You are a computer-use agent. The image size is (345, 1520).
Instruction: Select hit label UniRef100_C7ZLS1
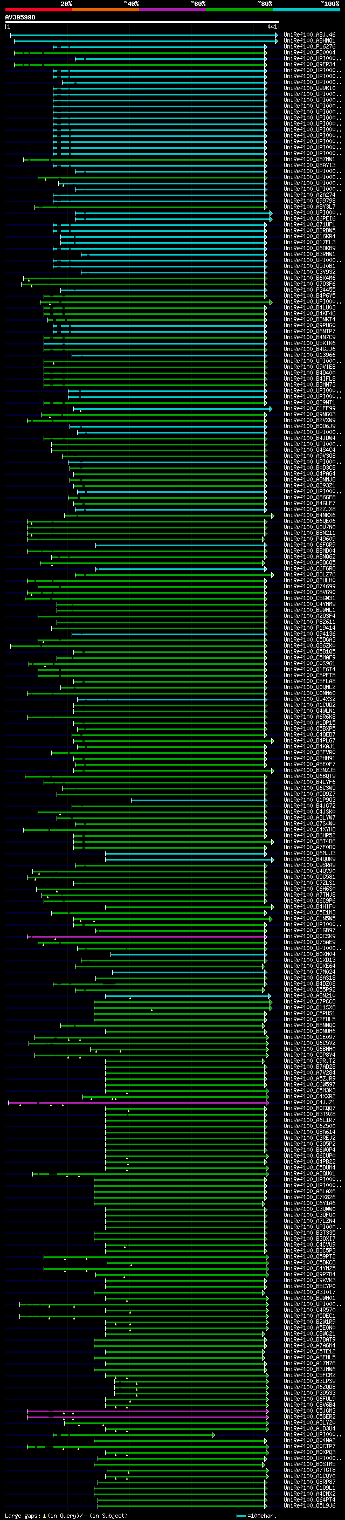coord(309,883)
